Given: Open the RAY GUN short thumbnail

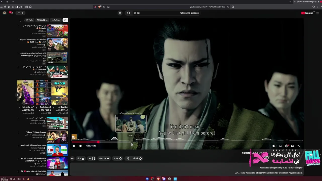Looking at the screenshot, I should pos(60,92).
